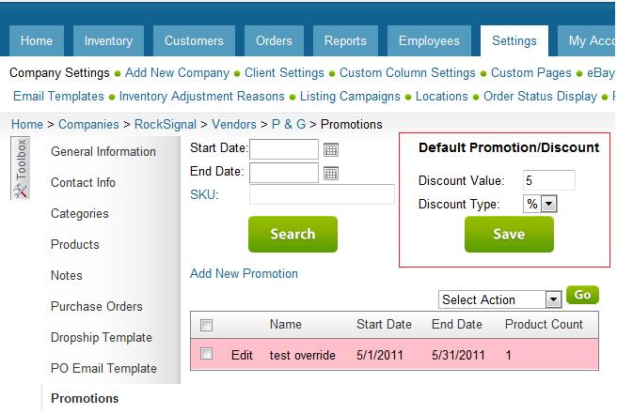Select Purchase Orders in the sidebar
The width and height of the screenshot is (617, 414).
point(96,306)
